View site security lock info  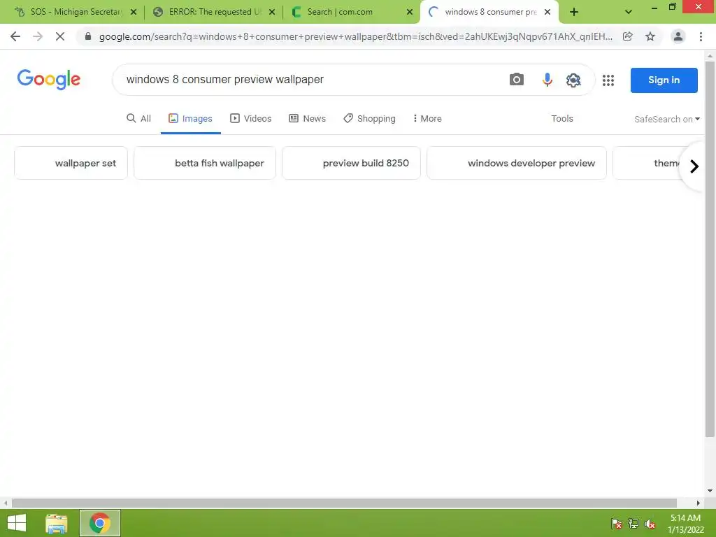point(88,36)
